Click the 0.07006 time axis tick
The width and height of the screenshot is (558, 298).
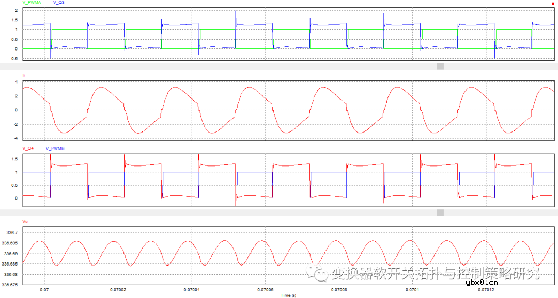(x=265, y=290)
